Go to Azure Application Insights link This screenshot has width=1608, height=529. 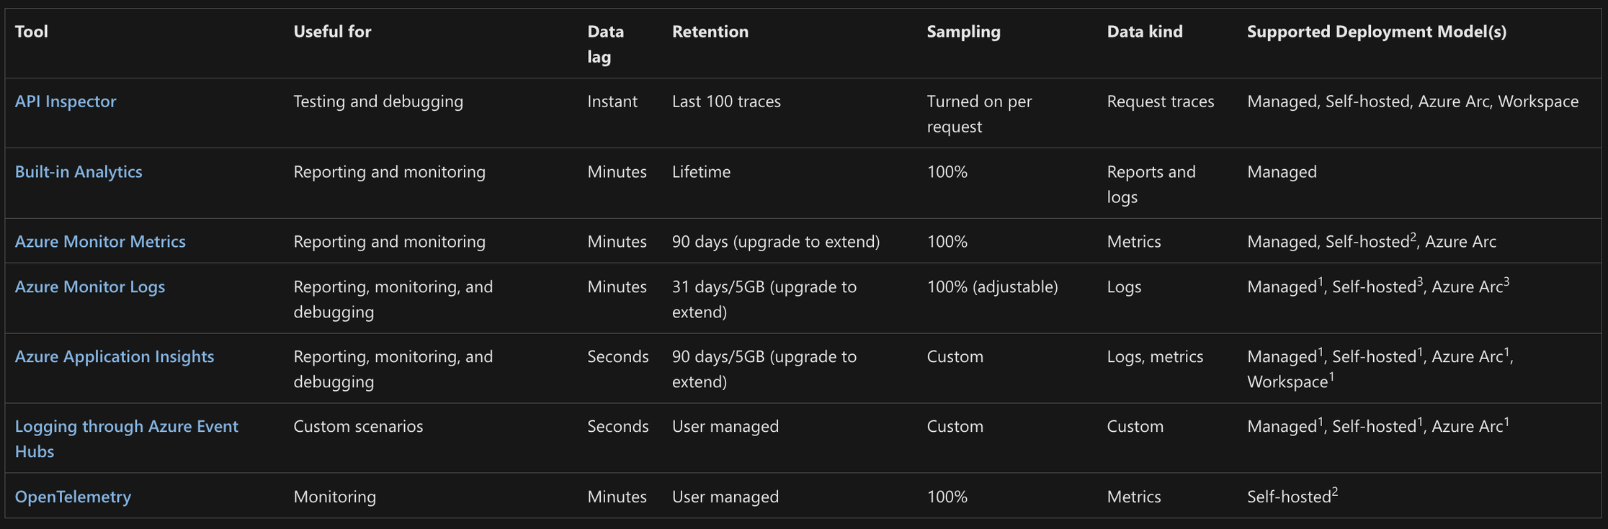(115, 357)
